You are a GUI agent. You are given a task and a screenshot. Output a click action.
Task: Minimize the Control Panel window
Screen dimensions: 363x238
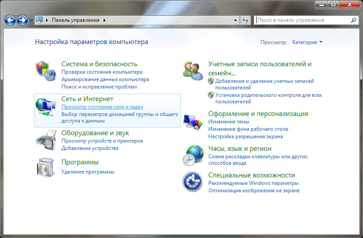tap(321, 5)
